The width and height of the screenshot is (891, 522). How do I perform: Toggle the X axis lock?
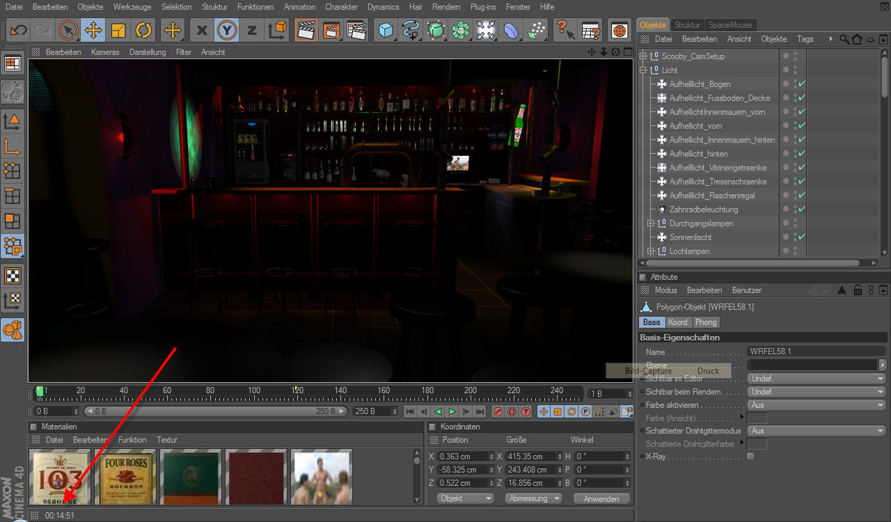[202, 30]
